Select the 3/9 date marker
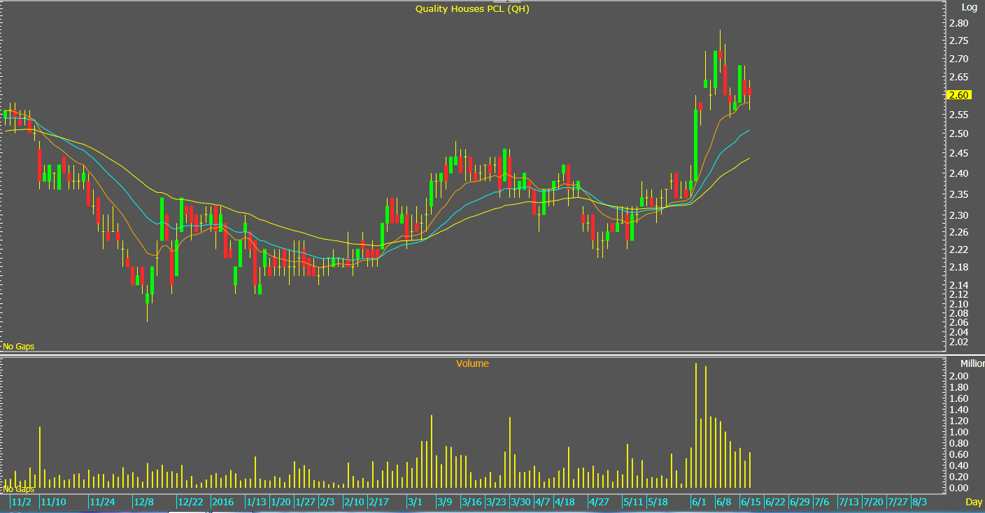Viewport: 985px width, 513px height. point(445,502)
